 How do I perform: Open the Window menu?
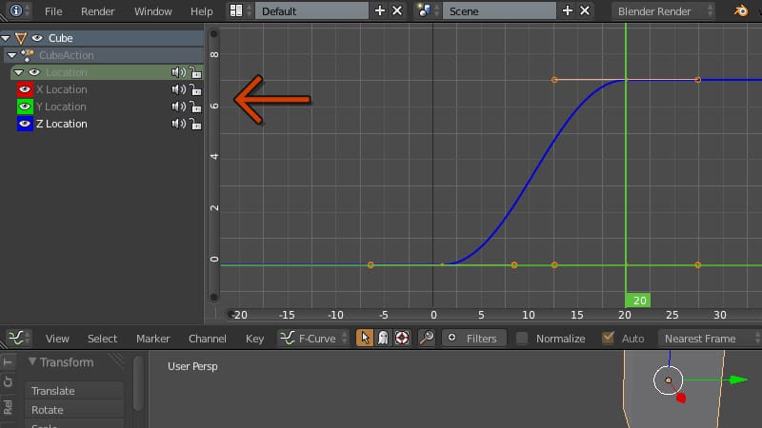click(153, 11)
